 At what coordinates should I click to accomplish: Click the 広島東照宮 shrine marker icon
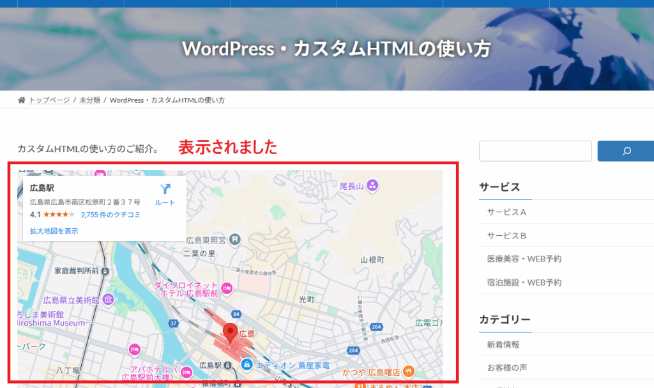(235, 240)
